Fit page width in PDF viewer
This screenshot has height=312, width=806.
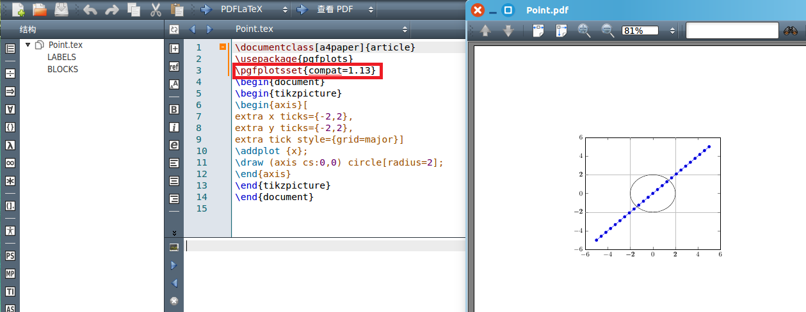point(539,30)
